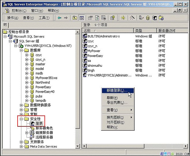Click the export list toolbar icon

point(104,18)
